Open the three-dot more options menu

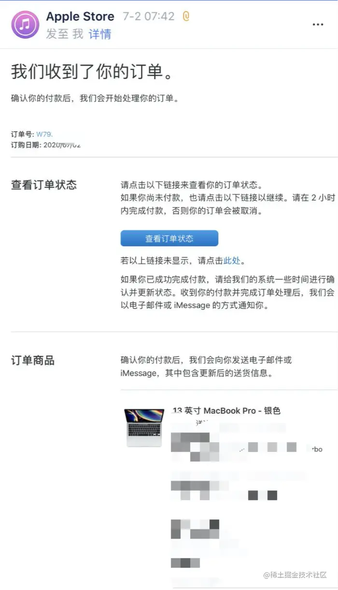[x=318, y=25]
